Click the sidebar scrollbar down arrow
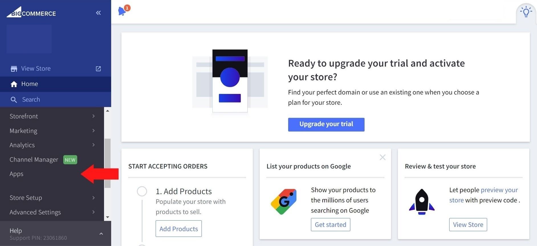 point(107,217)
